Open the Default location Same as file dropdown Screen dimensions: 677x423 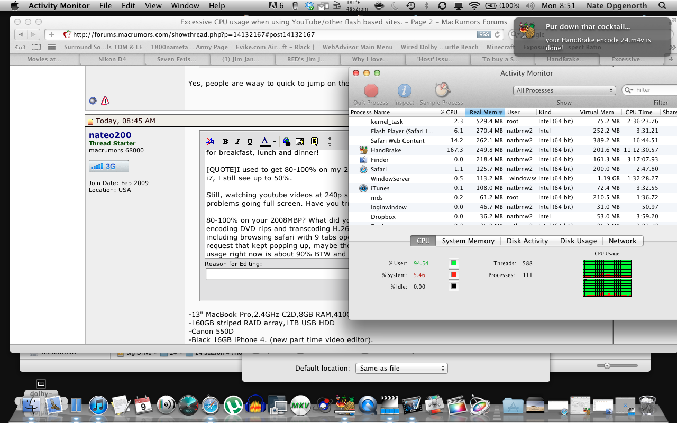[401, 368]
